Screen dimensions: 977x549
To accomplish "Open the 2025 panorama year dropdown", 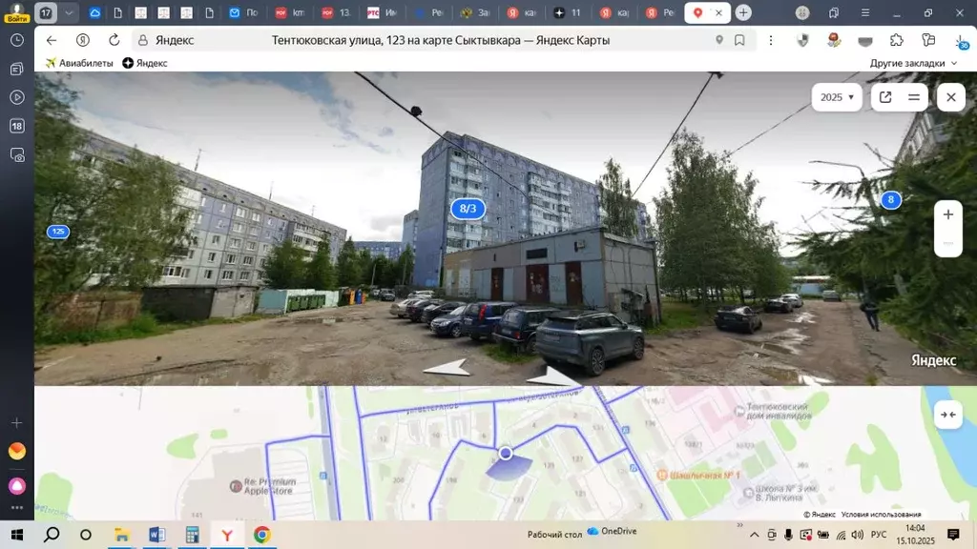I will [x=837, y=97].
